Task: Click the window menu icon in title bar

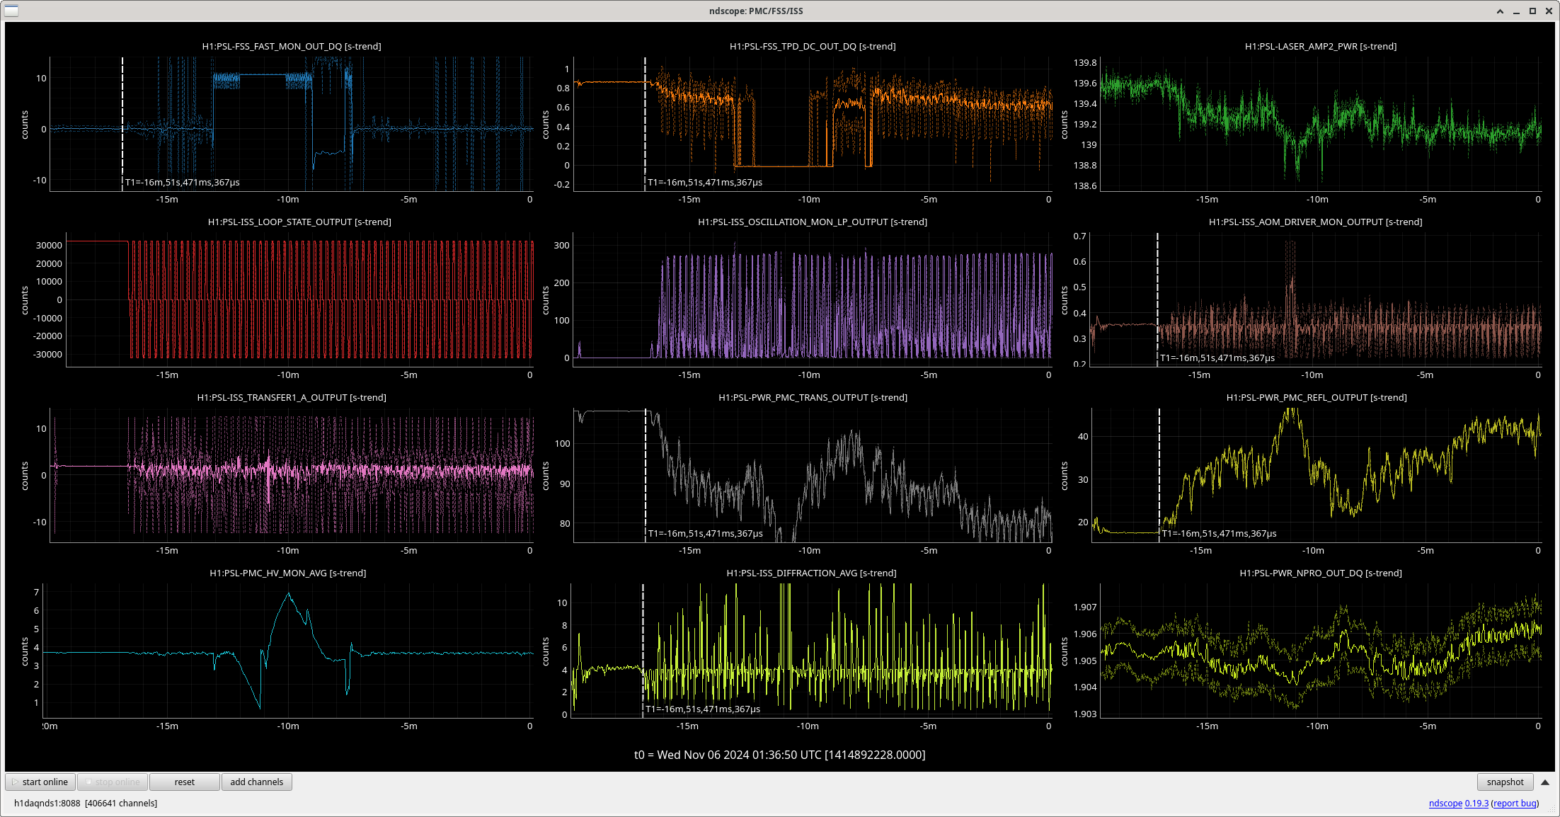Action: click(x=11, y=11)
